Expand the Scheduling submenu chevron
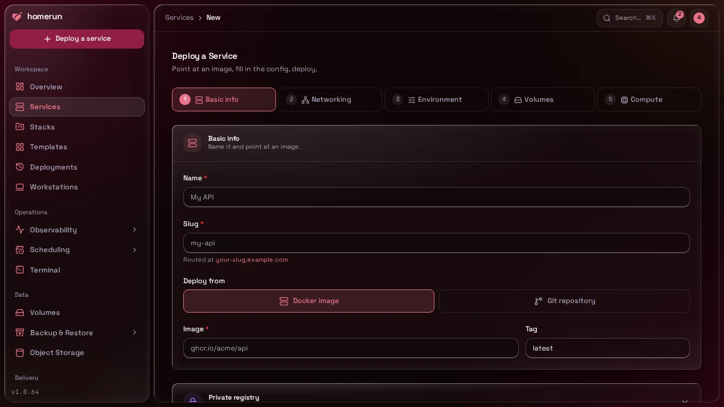Viewport: 724px width, 407px height. pyautogui.click(x=134, y=250)
